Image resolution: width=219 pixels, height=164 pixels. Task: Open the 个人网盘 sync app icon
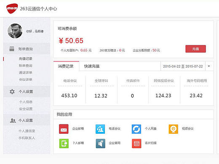(136, 129)
